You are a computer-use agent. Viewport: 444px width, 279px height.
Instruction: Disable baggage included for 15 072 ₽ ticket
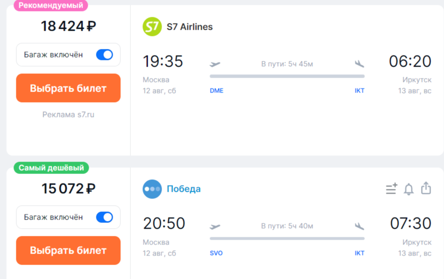click(105, 217)
